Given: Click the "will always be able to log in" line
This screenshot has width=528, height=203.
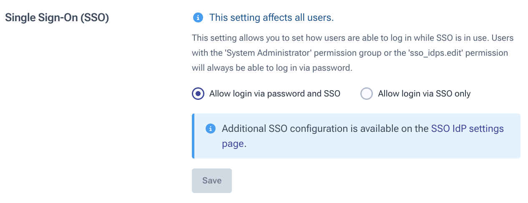Looking at the screenshot, I should [250, 68].
